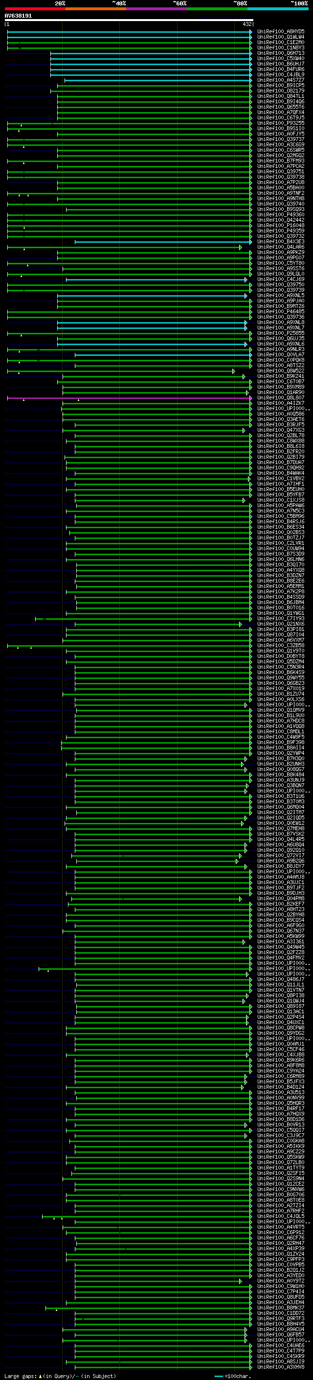Open hit UniRef100_B9I4Q6
This screenshot has width=313, height=1380.
[x=281, y=102]
